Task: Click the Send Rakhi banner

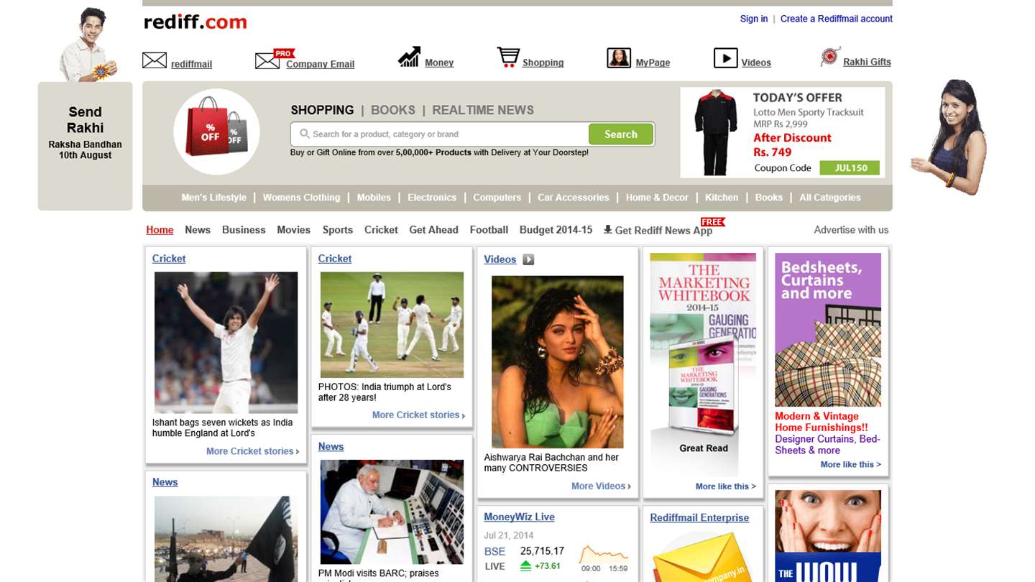Action: [x=86, y=146]
